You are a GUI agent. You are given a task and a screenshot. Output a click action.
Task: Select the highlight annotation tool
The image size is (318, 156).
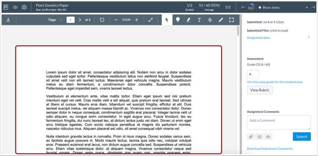point(189,20)
